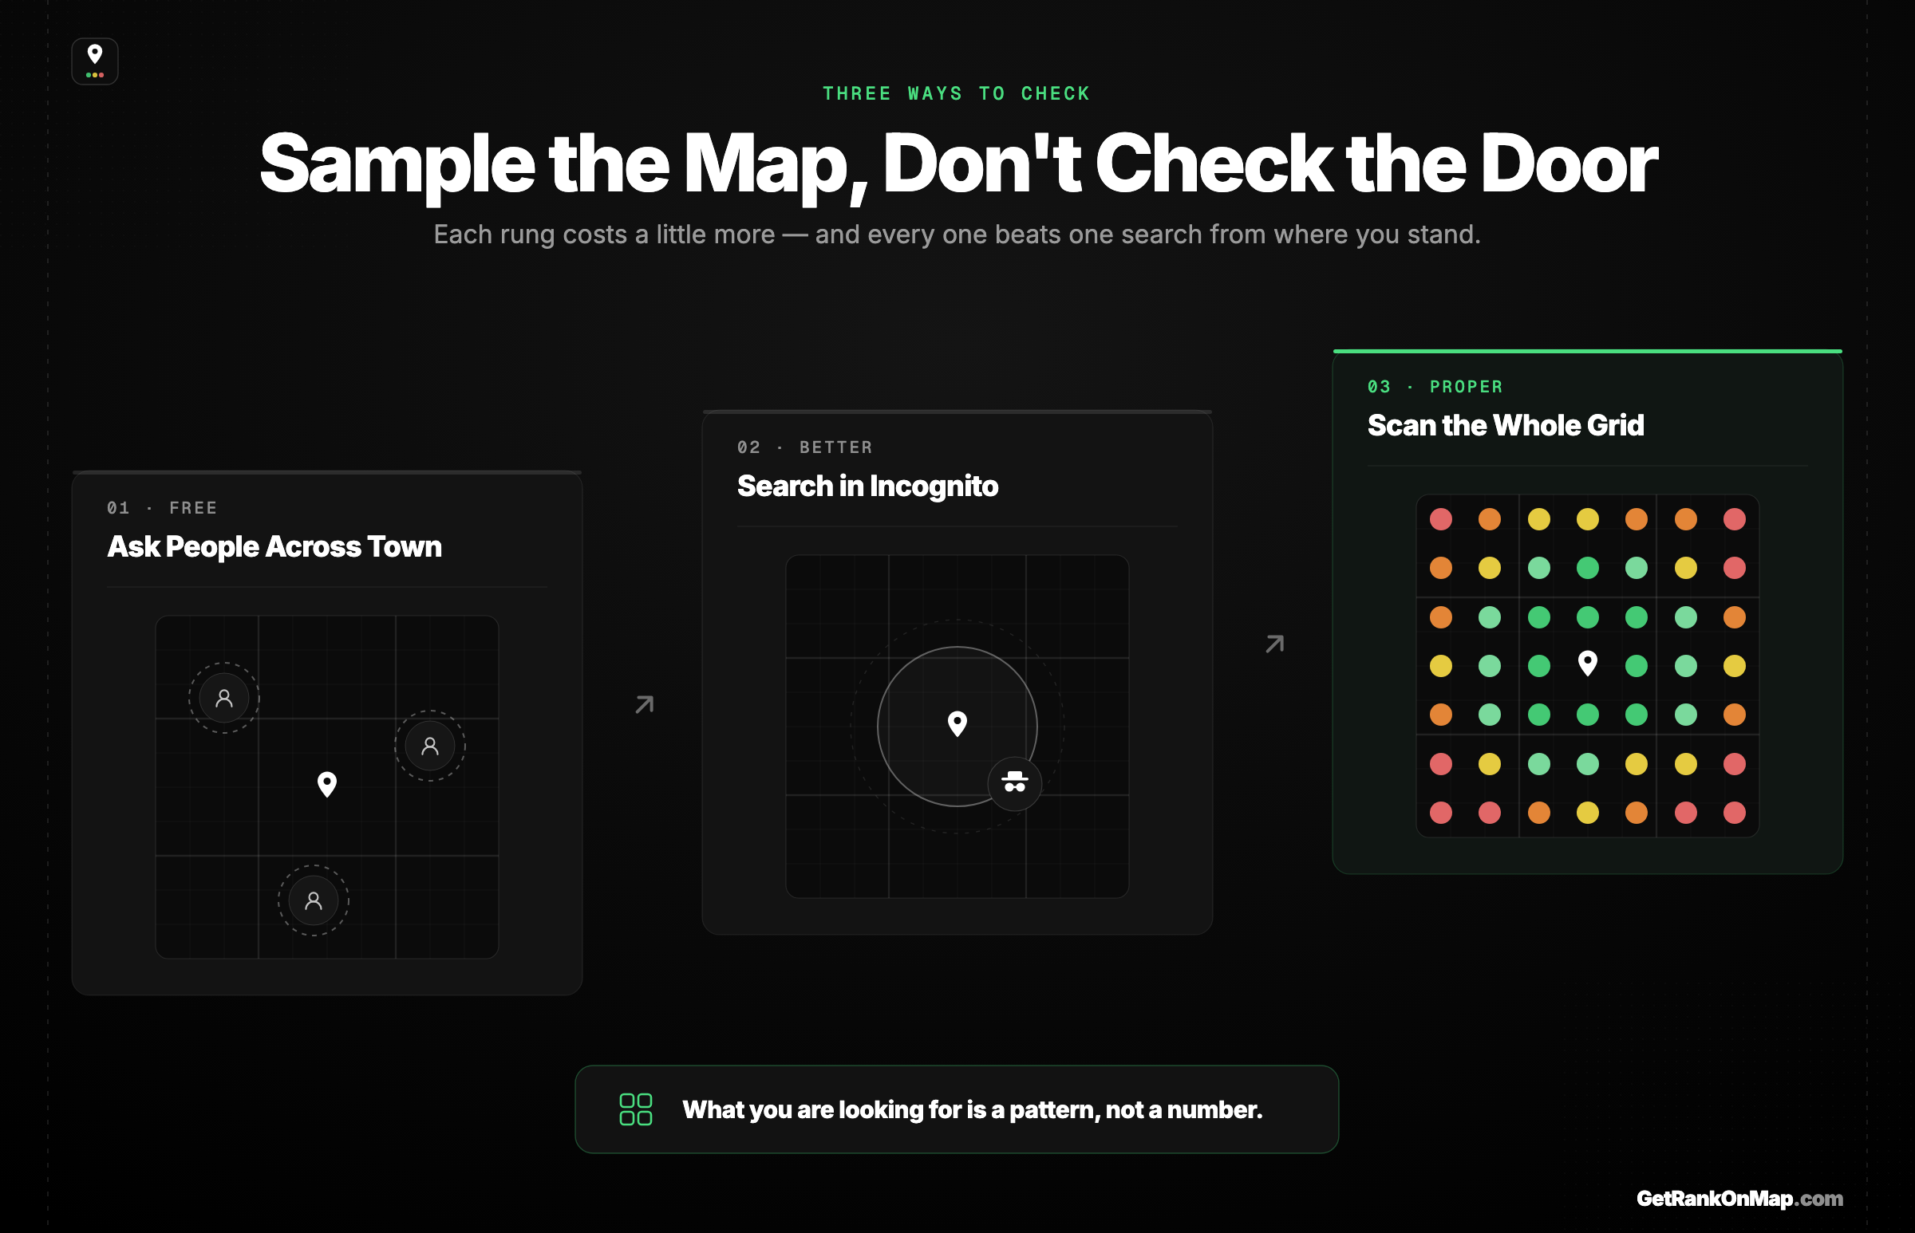The image size is (1915, 1233).
Task: Click the '01 · FREE' label
Action: 163,507
